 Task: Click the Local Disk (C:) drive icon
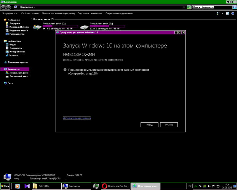[37, 27]
